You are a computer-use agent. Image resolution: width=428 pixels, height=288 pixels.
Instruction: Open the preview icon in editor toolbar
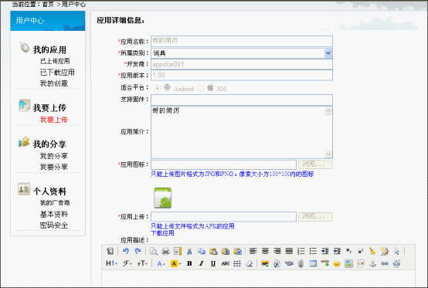click(154, 251)
